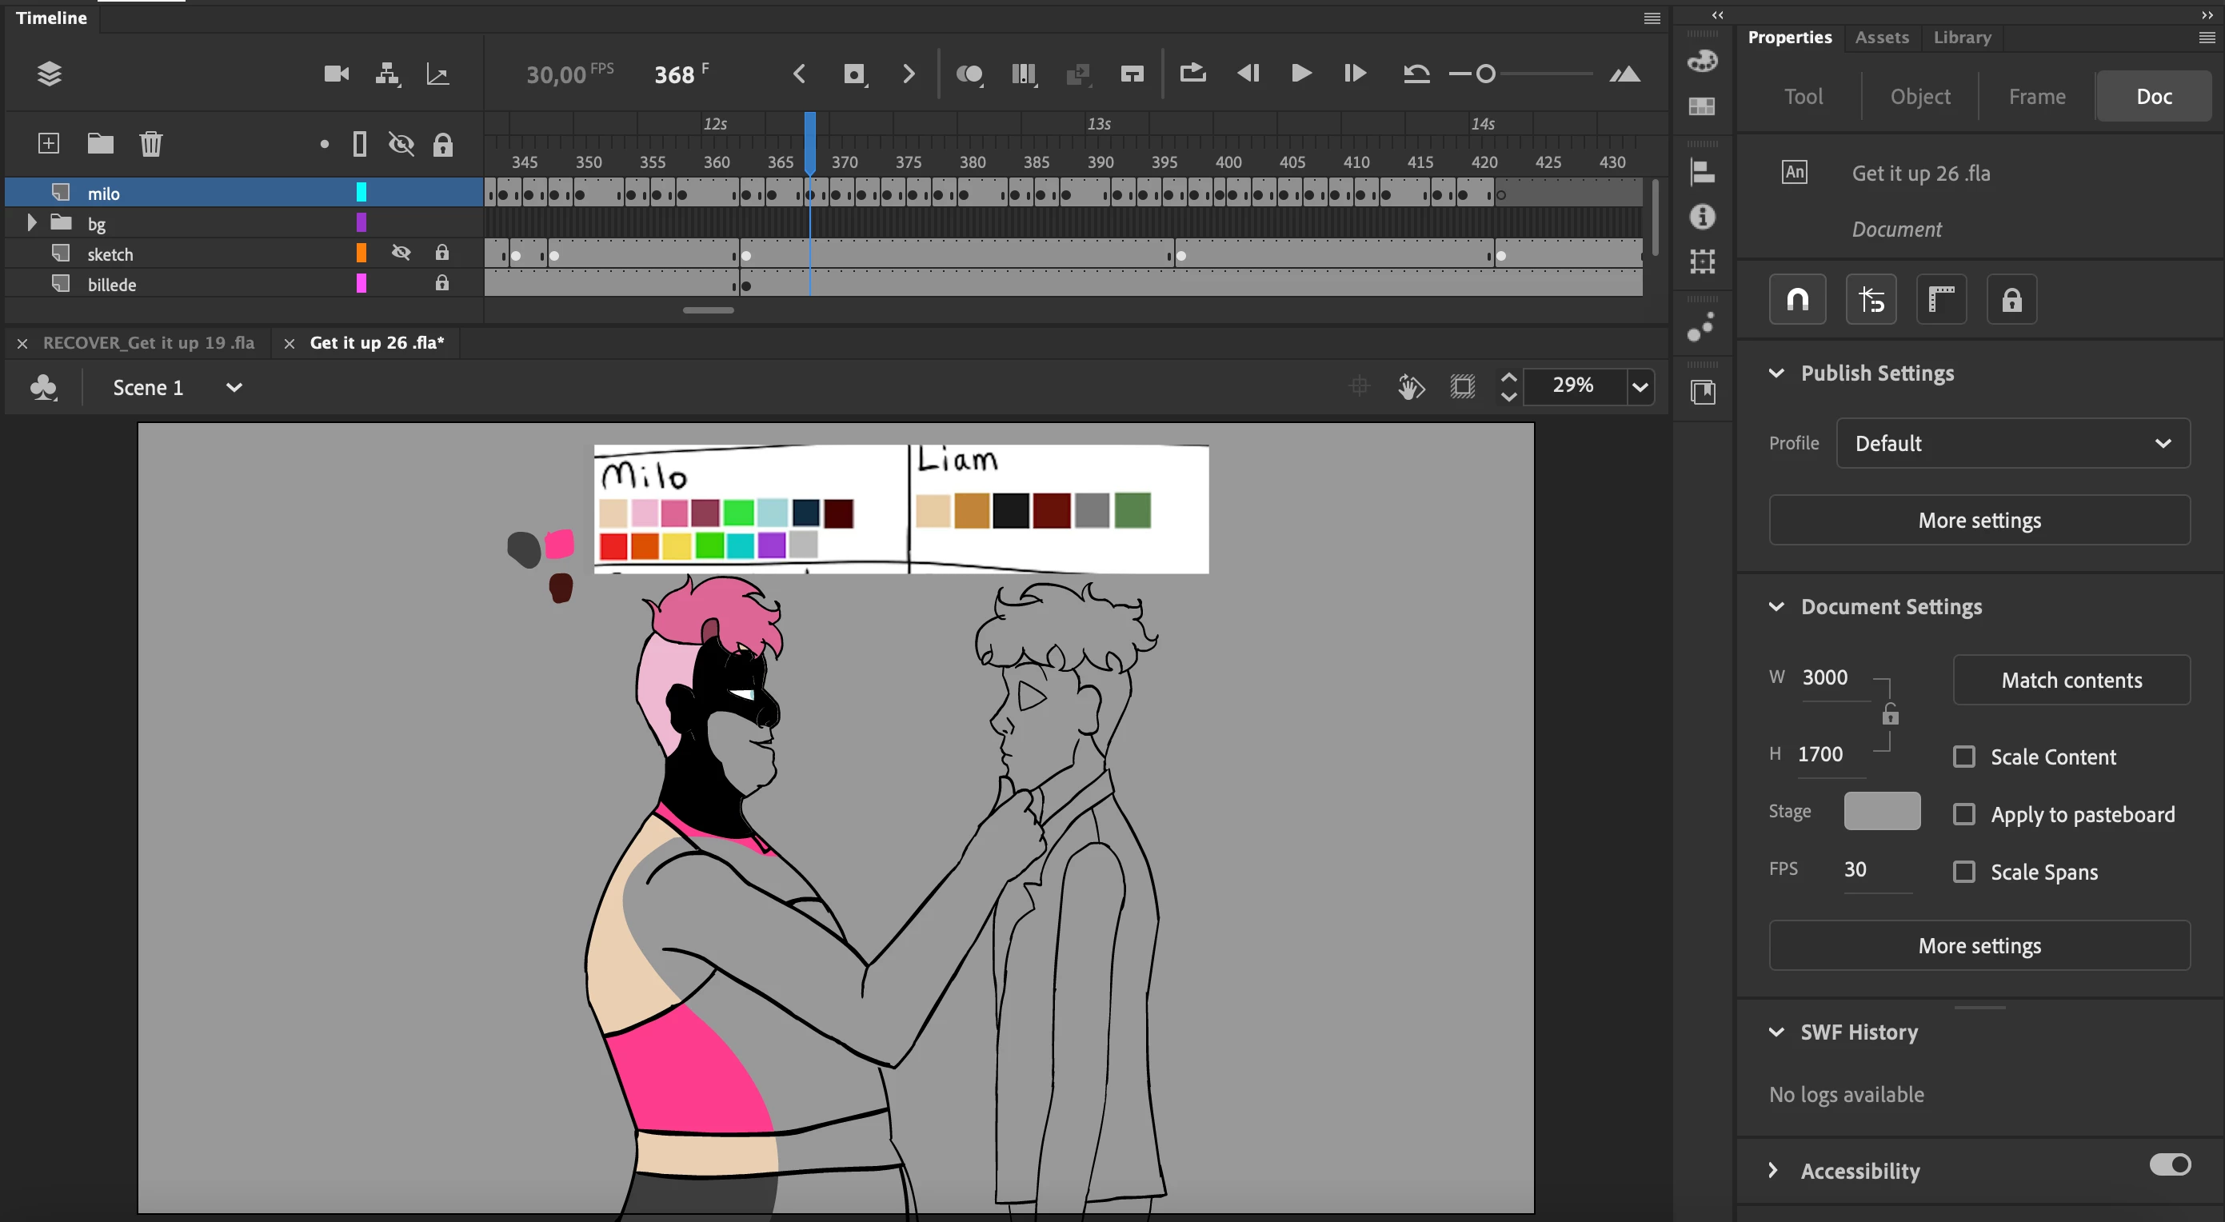Toggle the Accessibility switch
The width and height of the screenshot is (2225, 1222).
coord(2169,1165)
